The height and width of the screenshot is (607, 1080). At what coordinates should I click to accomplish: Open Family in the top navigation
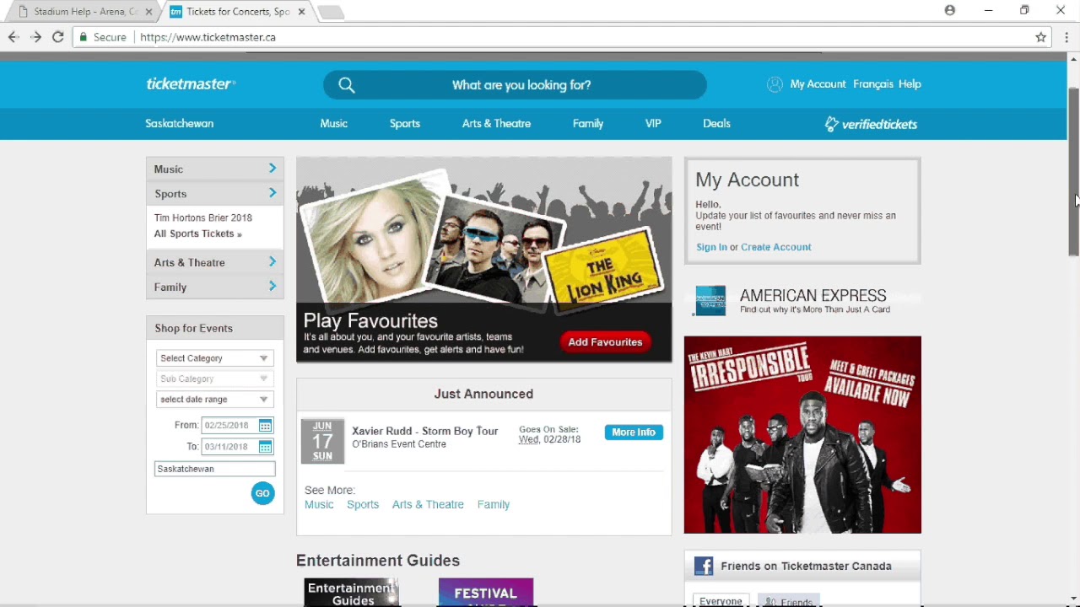(588, 123)
